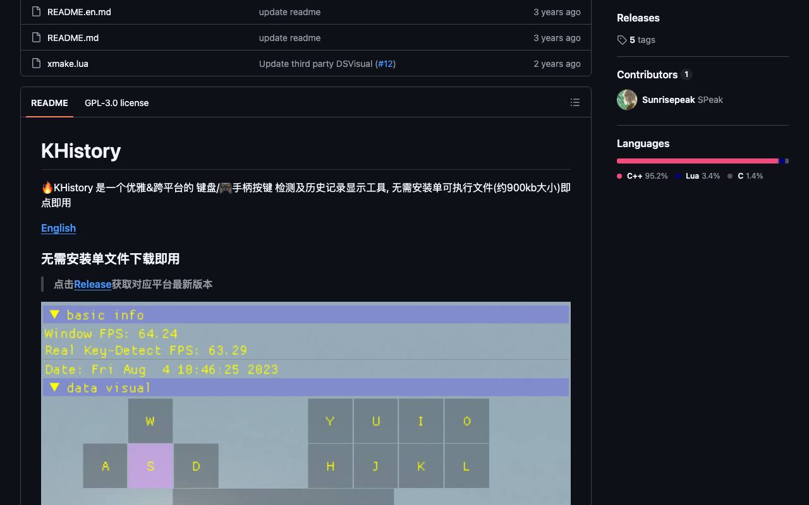Collapse the 'data visual' triangle in screenshot
The height and width of the screenshot is (505, 809).
55,387
